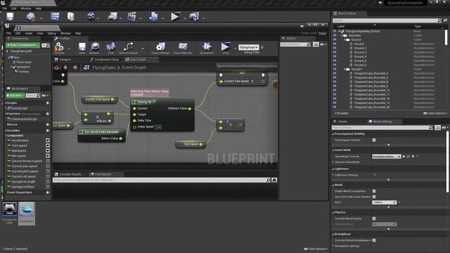Collapse the Physics section
This screenshot has height=253, width=450.
point(333,212)
